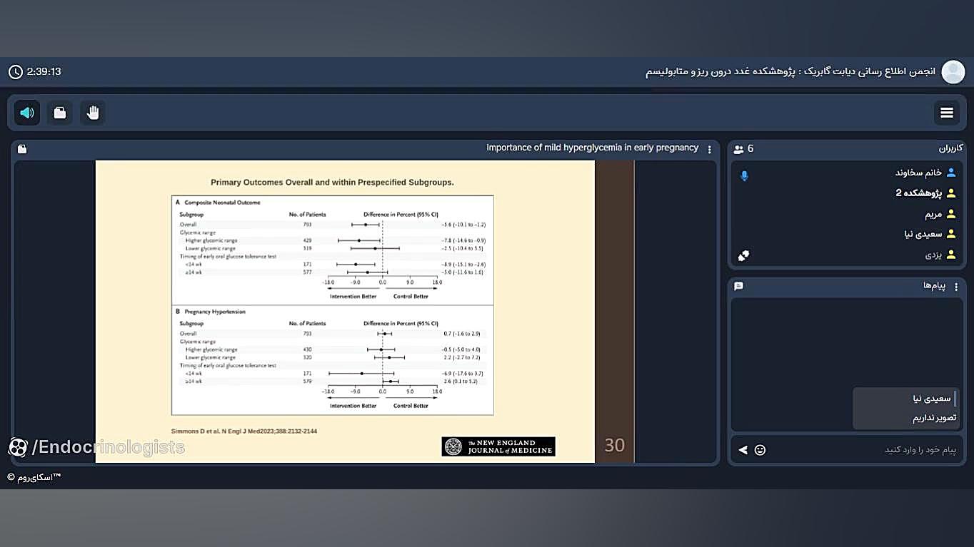Toggle the speaker sound button
The image size is (974, 547).
[27, 113]
